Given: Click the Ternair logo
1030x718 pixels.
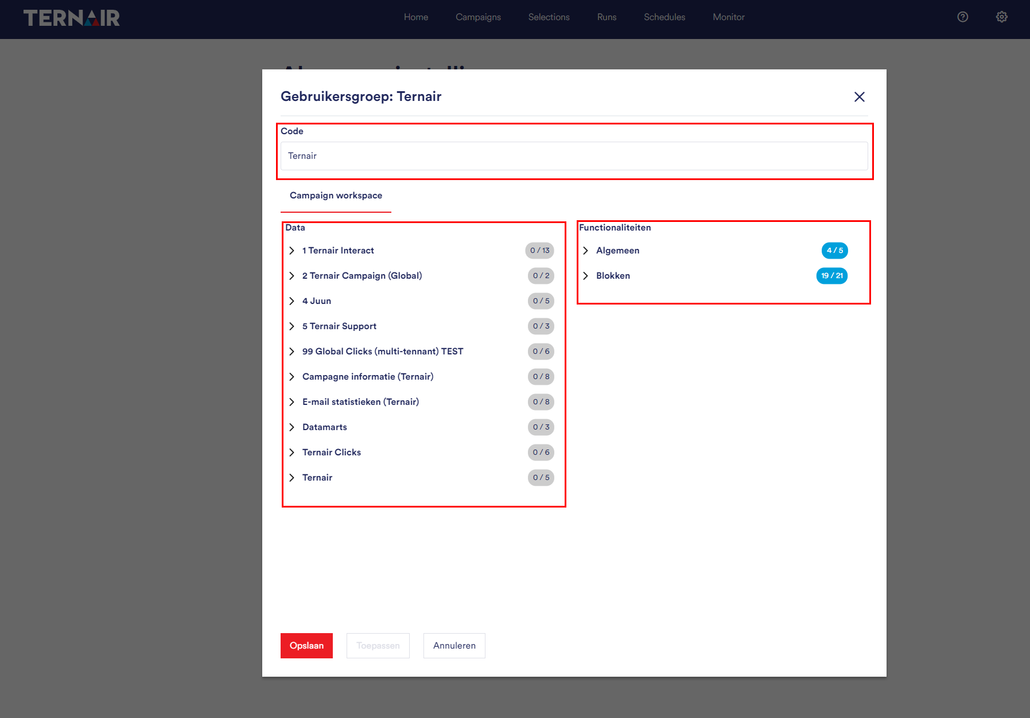Looking at the screenshot, I should tap(72, 18).
